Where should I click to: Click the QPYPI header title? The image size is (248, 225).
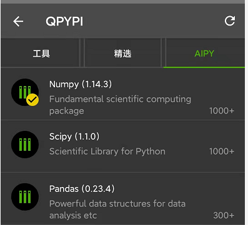click(x=64, y=21)
